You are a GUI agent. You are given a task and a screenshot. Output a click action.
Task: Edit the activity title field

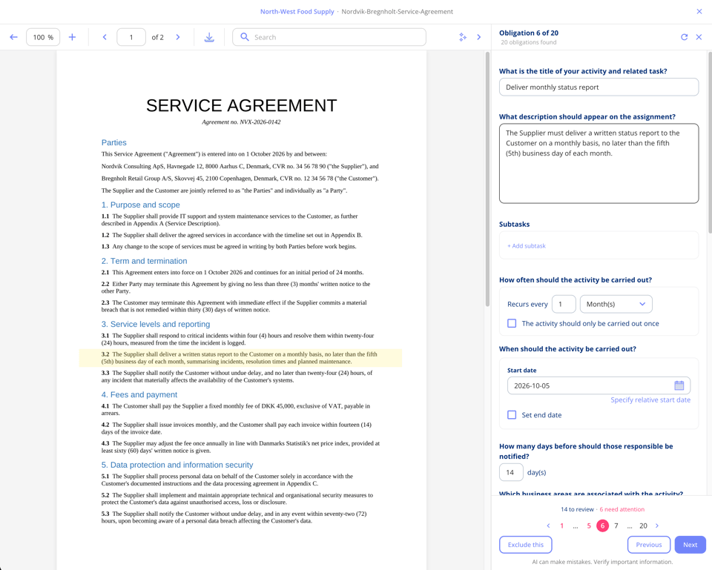click(599, 87)
